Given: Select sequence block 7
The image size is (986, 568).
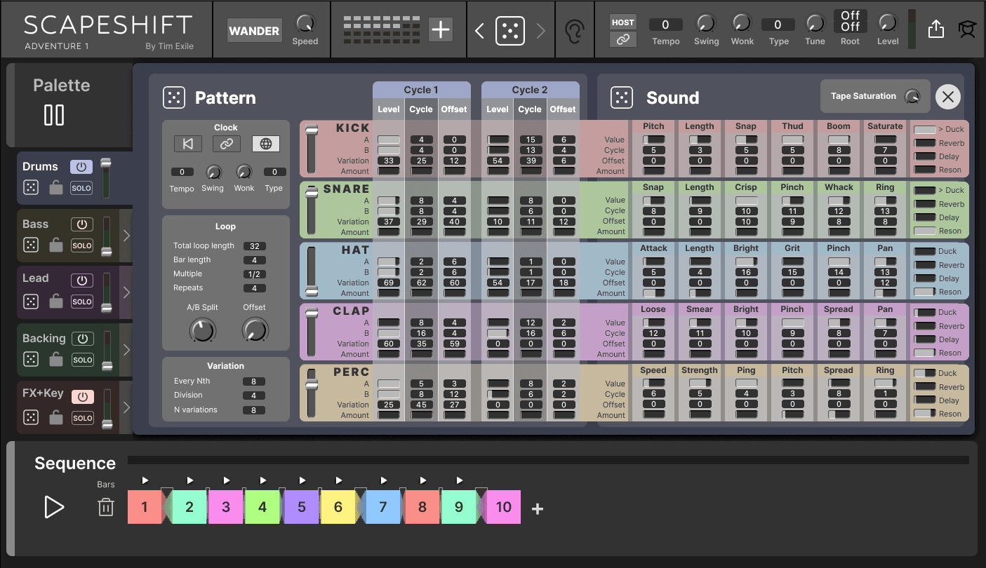Looking at the screenshot, I should (x=382, y=507).
